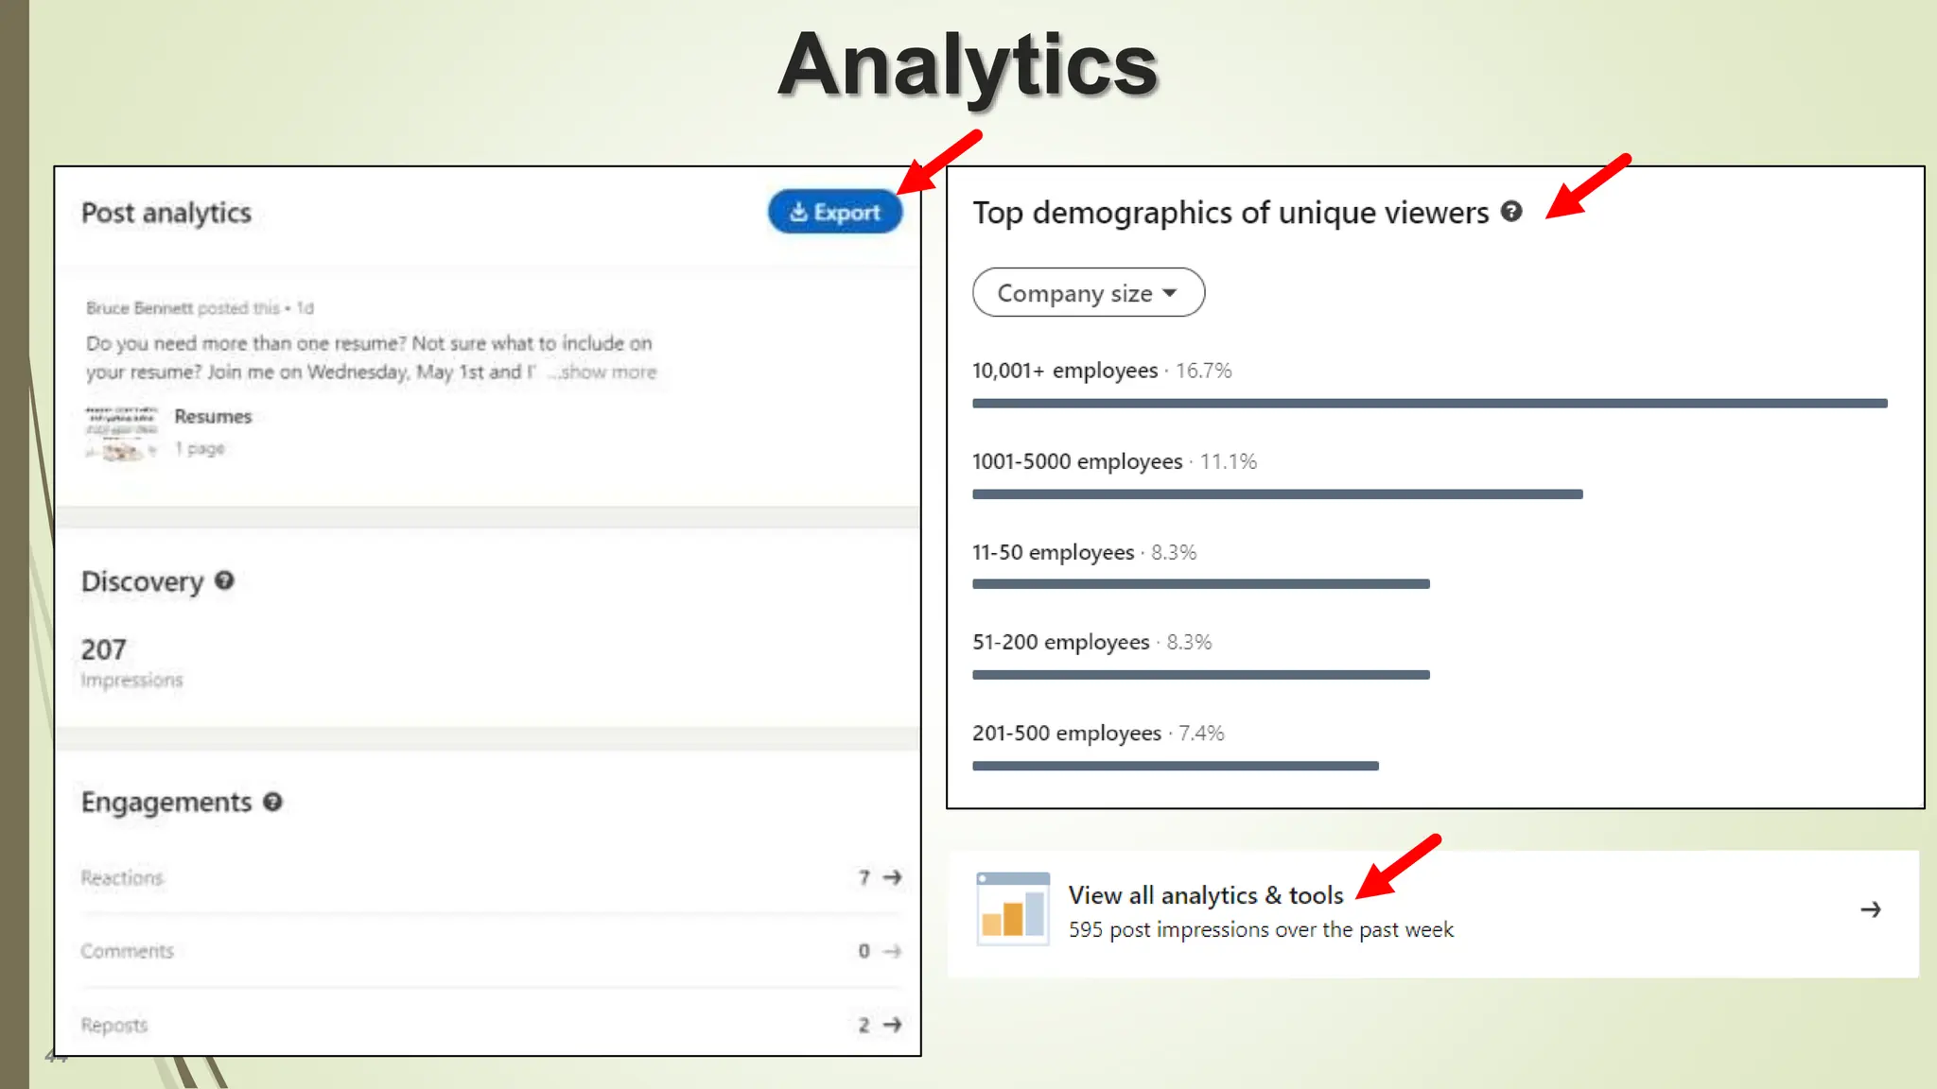Open Reposts details arrow

click(x=892, y=1025)
